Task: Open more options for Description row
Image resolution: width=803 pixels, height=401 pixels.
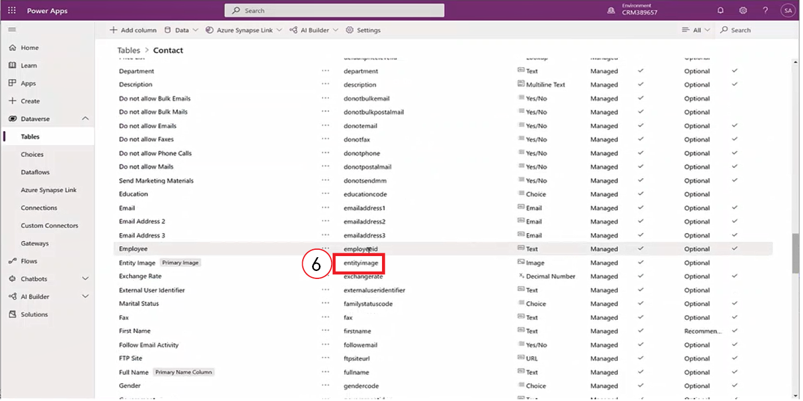Action: click(x=326, y=84)
